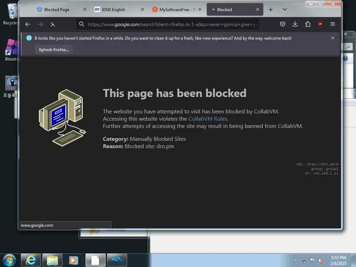Open the Save to Pocket icon
Screen dimensions: 356x267
282,24
